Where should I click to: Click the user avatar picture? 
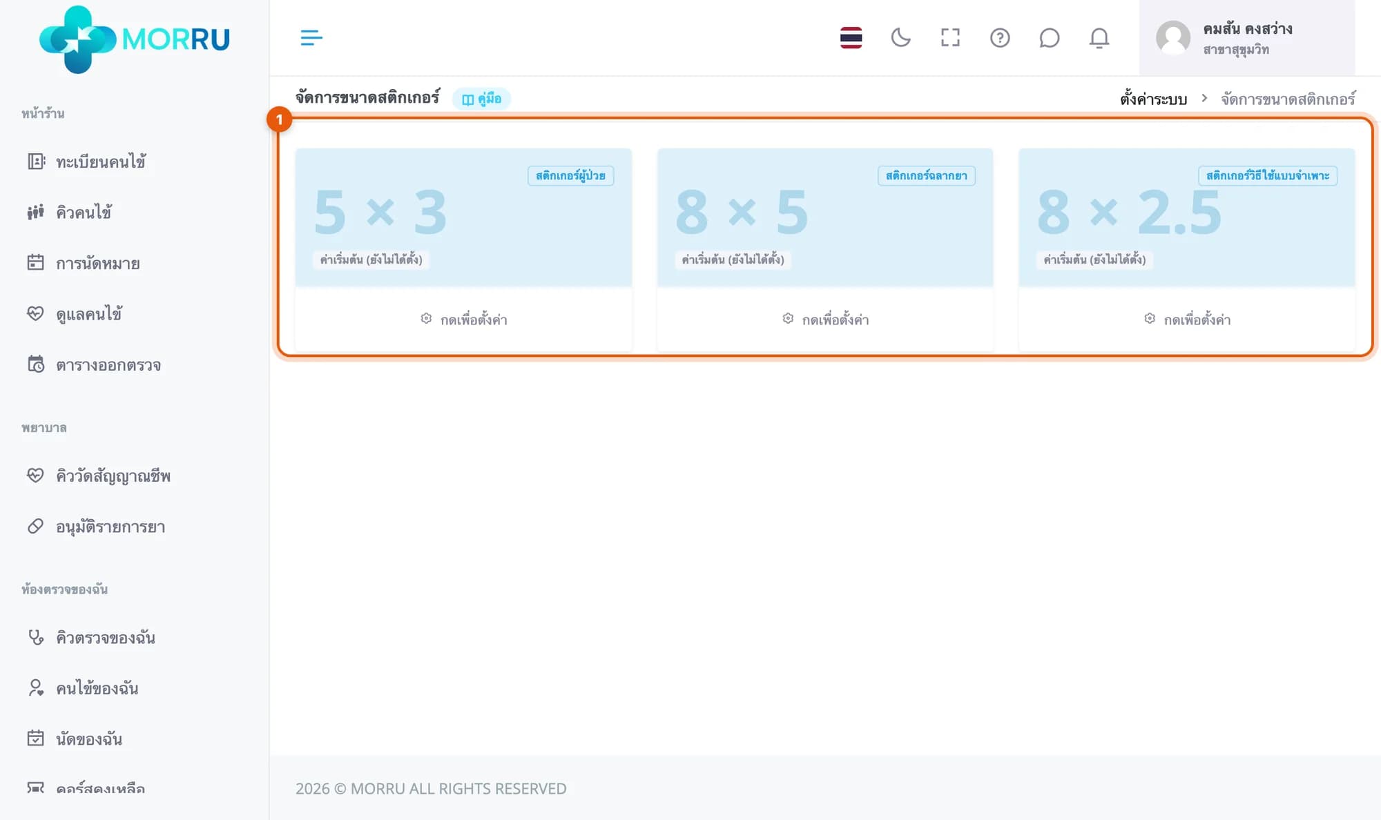(x=1172, y=38)
